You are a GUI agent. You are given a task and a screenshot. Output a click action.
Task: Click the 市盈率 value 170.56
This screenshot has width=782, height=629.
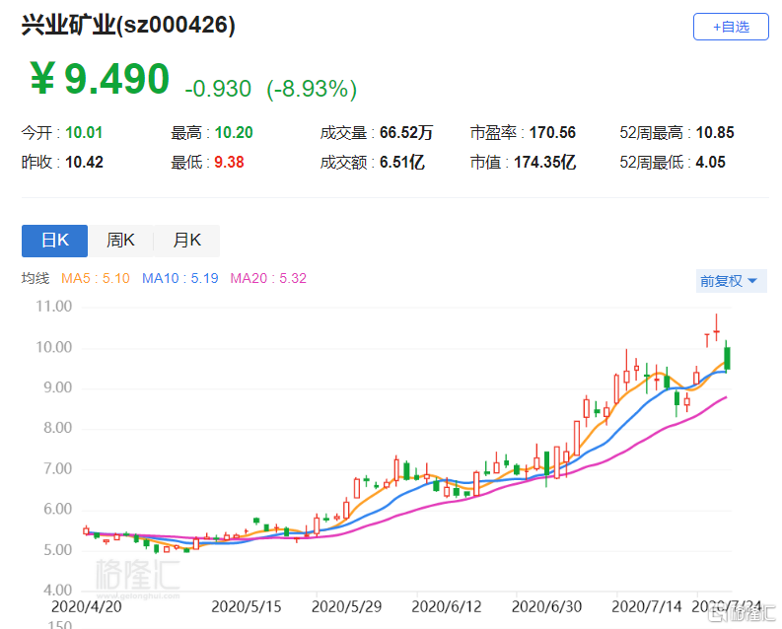coord(552,132)
